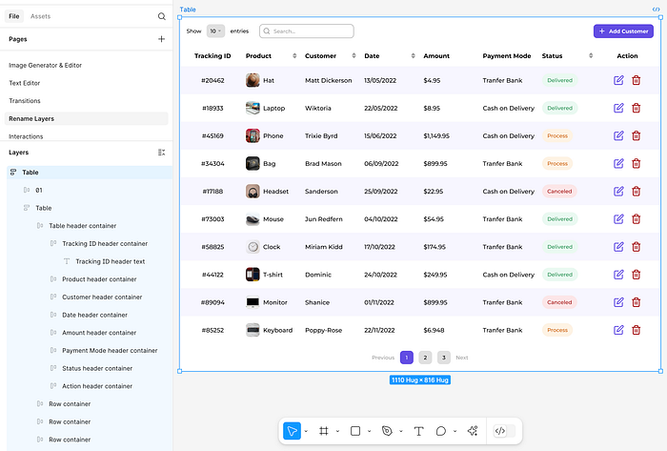Expand Move tool options dropdown arrow

[x=306, y=432]
